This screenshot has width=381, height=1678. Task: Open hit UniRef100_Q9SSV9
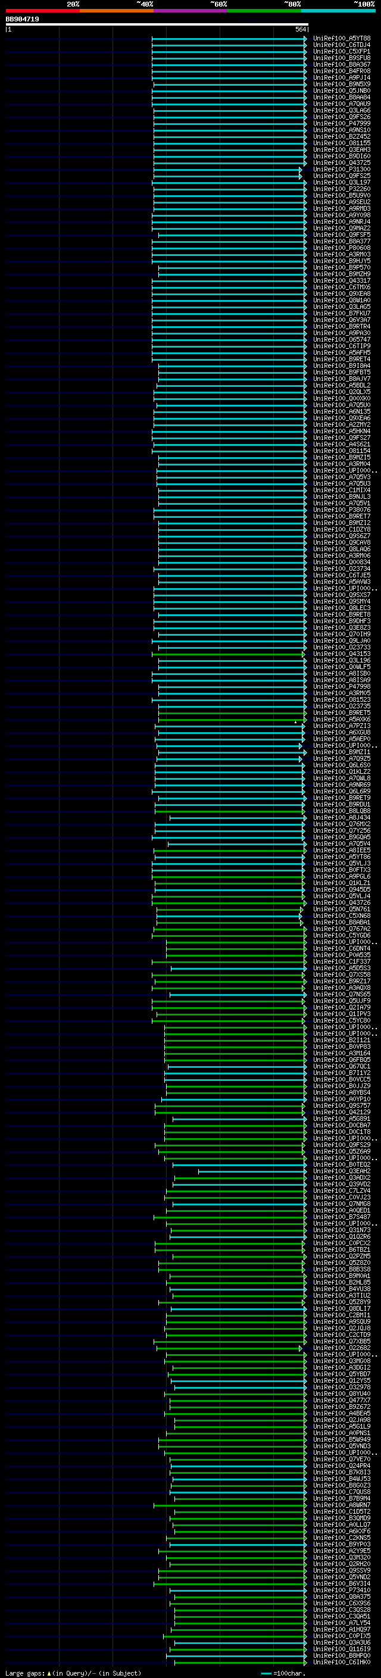(x=341, y=1570)
